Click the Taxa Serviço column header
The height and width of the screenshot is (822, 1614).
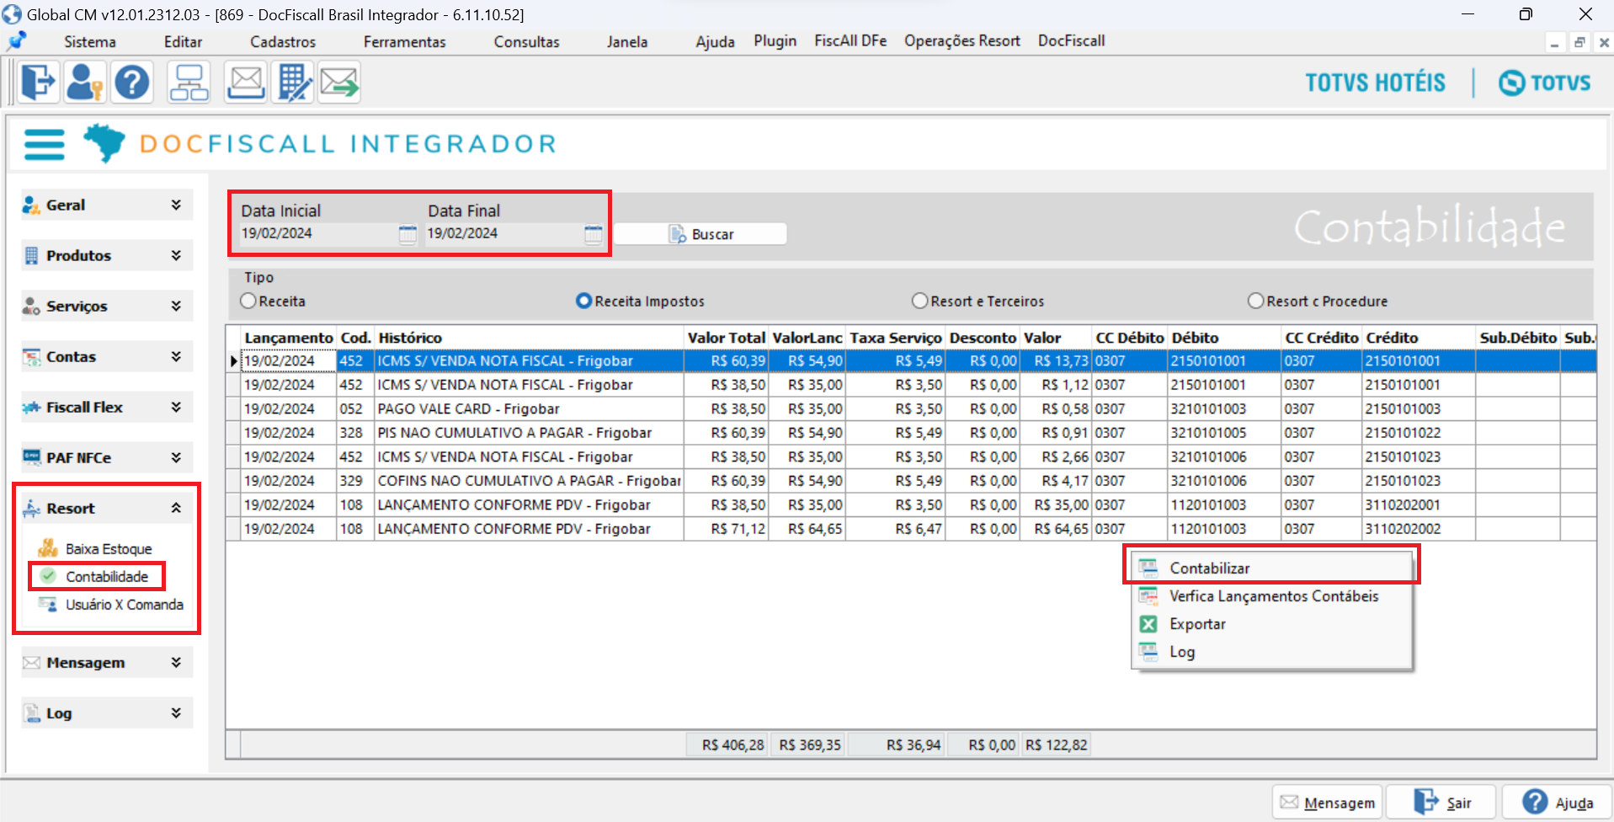(896, 338)
